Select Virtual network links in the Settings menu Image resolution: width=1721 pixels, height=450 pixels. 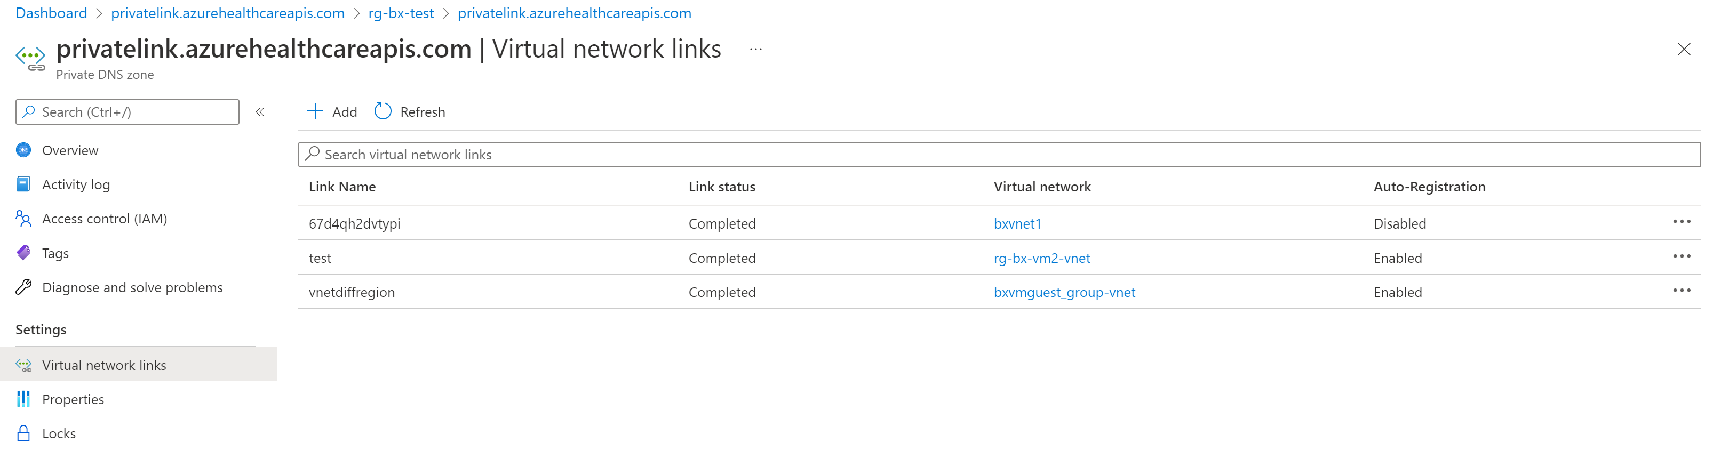coord(104,365)
